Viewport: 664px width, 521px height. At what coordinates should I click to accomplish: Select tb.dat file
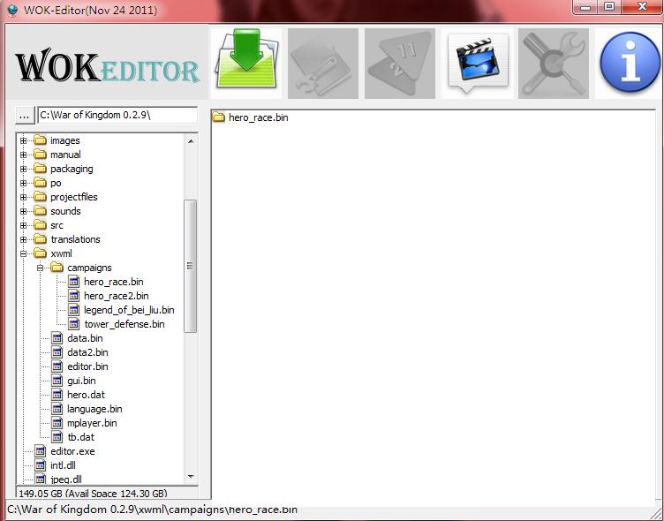click(x=81, y=437)
